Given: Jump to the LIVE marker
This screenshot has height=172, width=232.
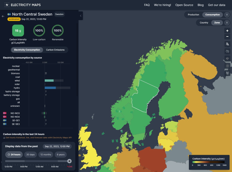Looking at the screenshot, I should coord(70,167).
